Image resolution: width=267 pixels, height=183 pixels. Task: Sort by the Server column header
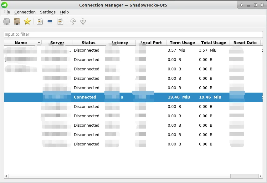click(x=57, y=43)
